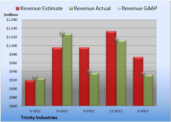Select the green actual bar for 3-2013
This screenshot has width=171, height=122.
[x=148, y=90]
